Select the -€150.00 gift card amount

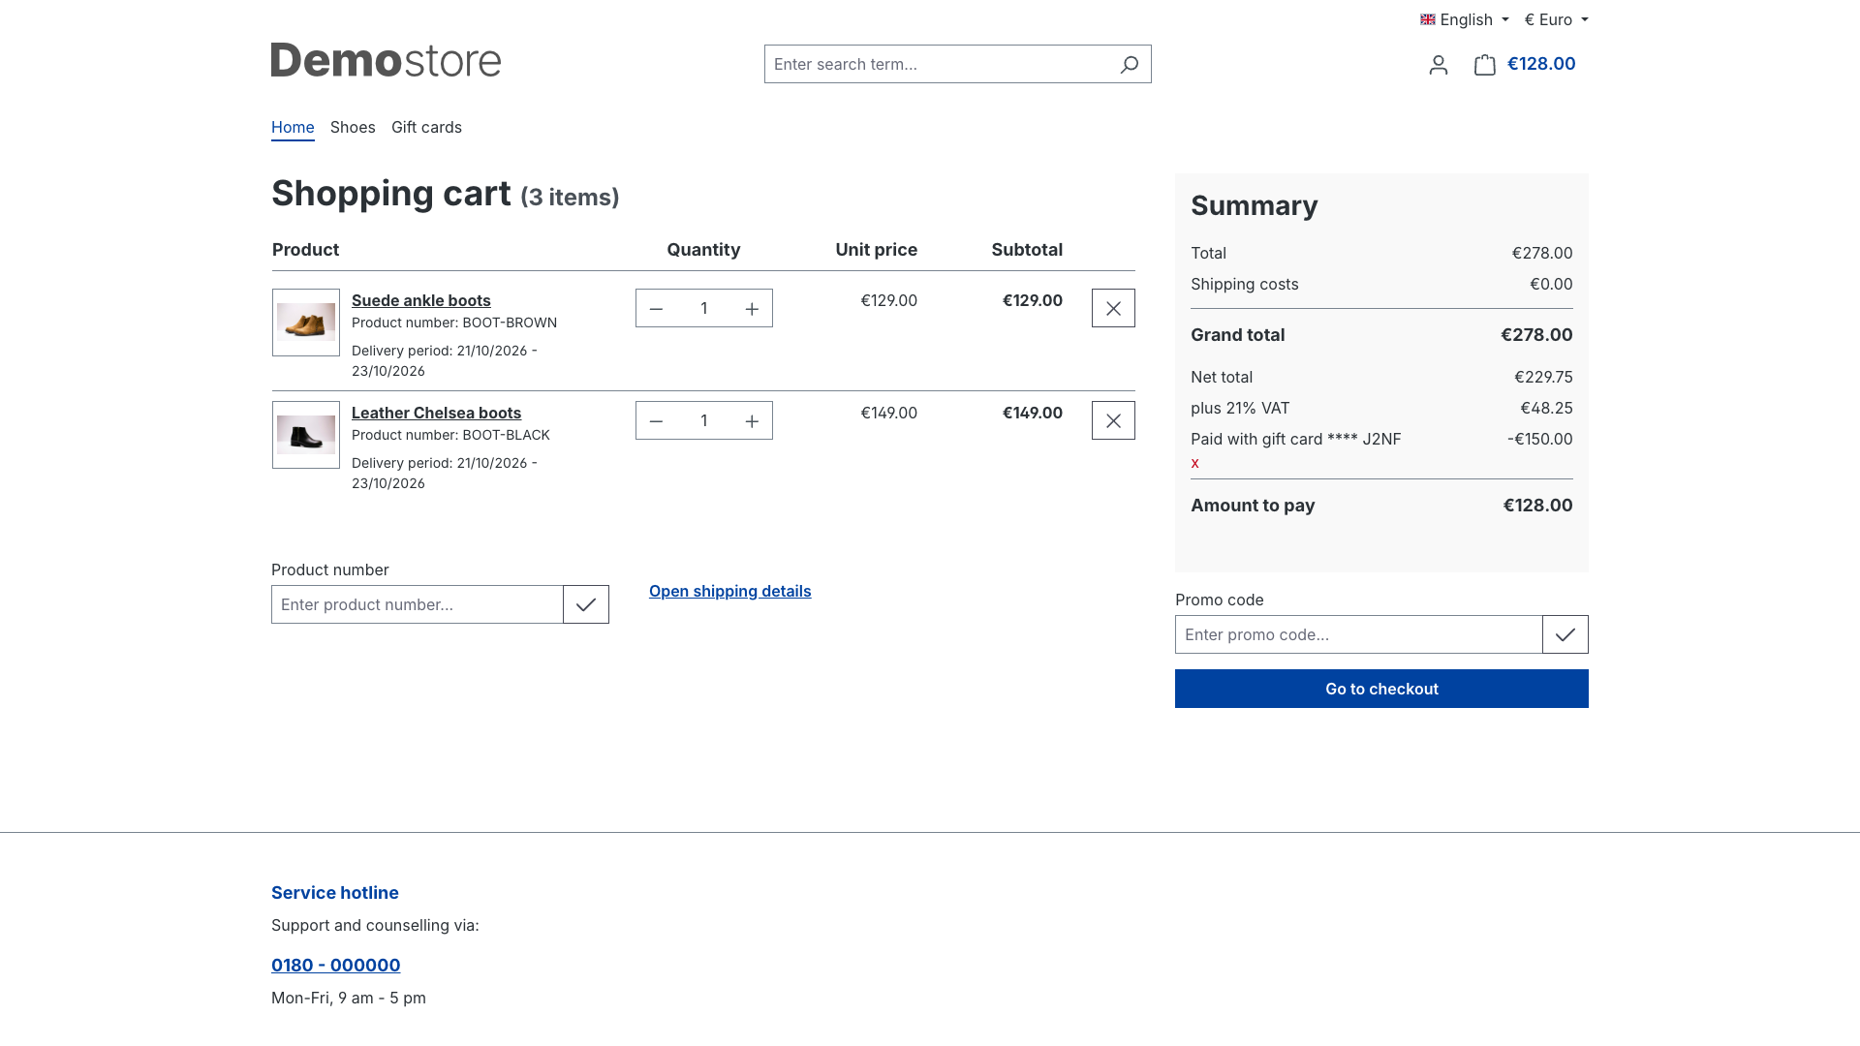tap(1540, 439)
